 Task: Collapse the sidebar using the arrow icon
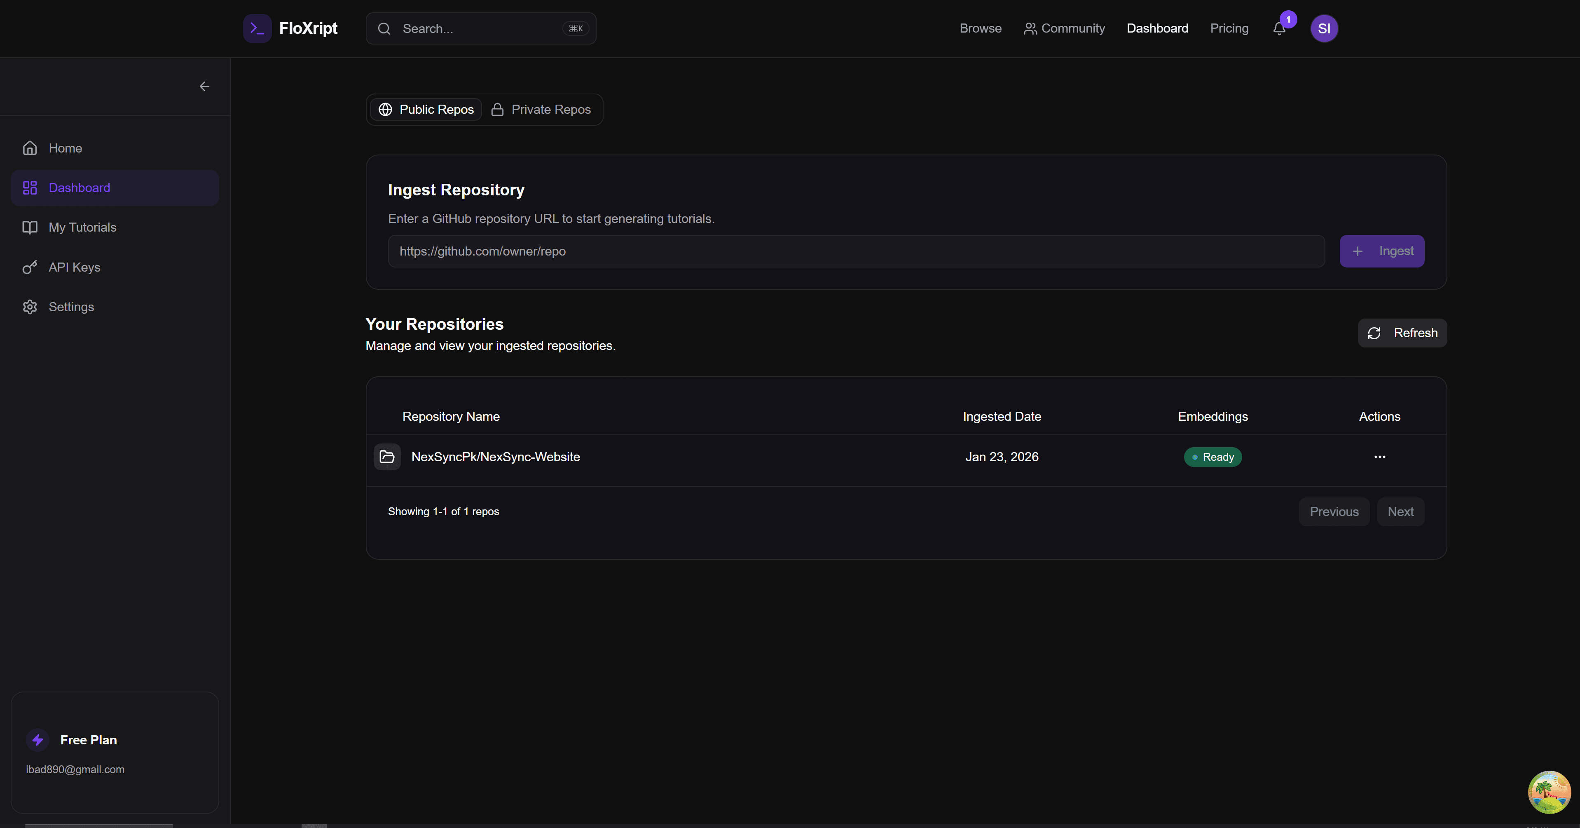(204, 87)
